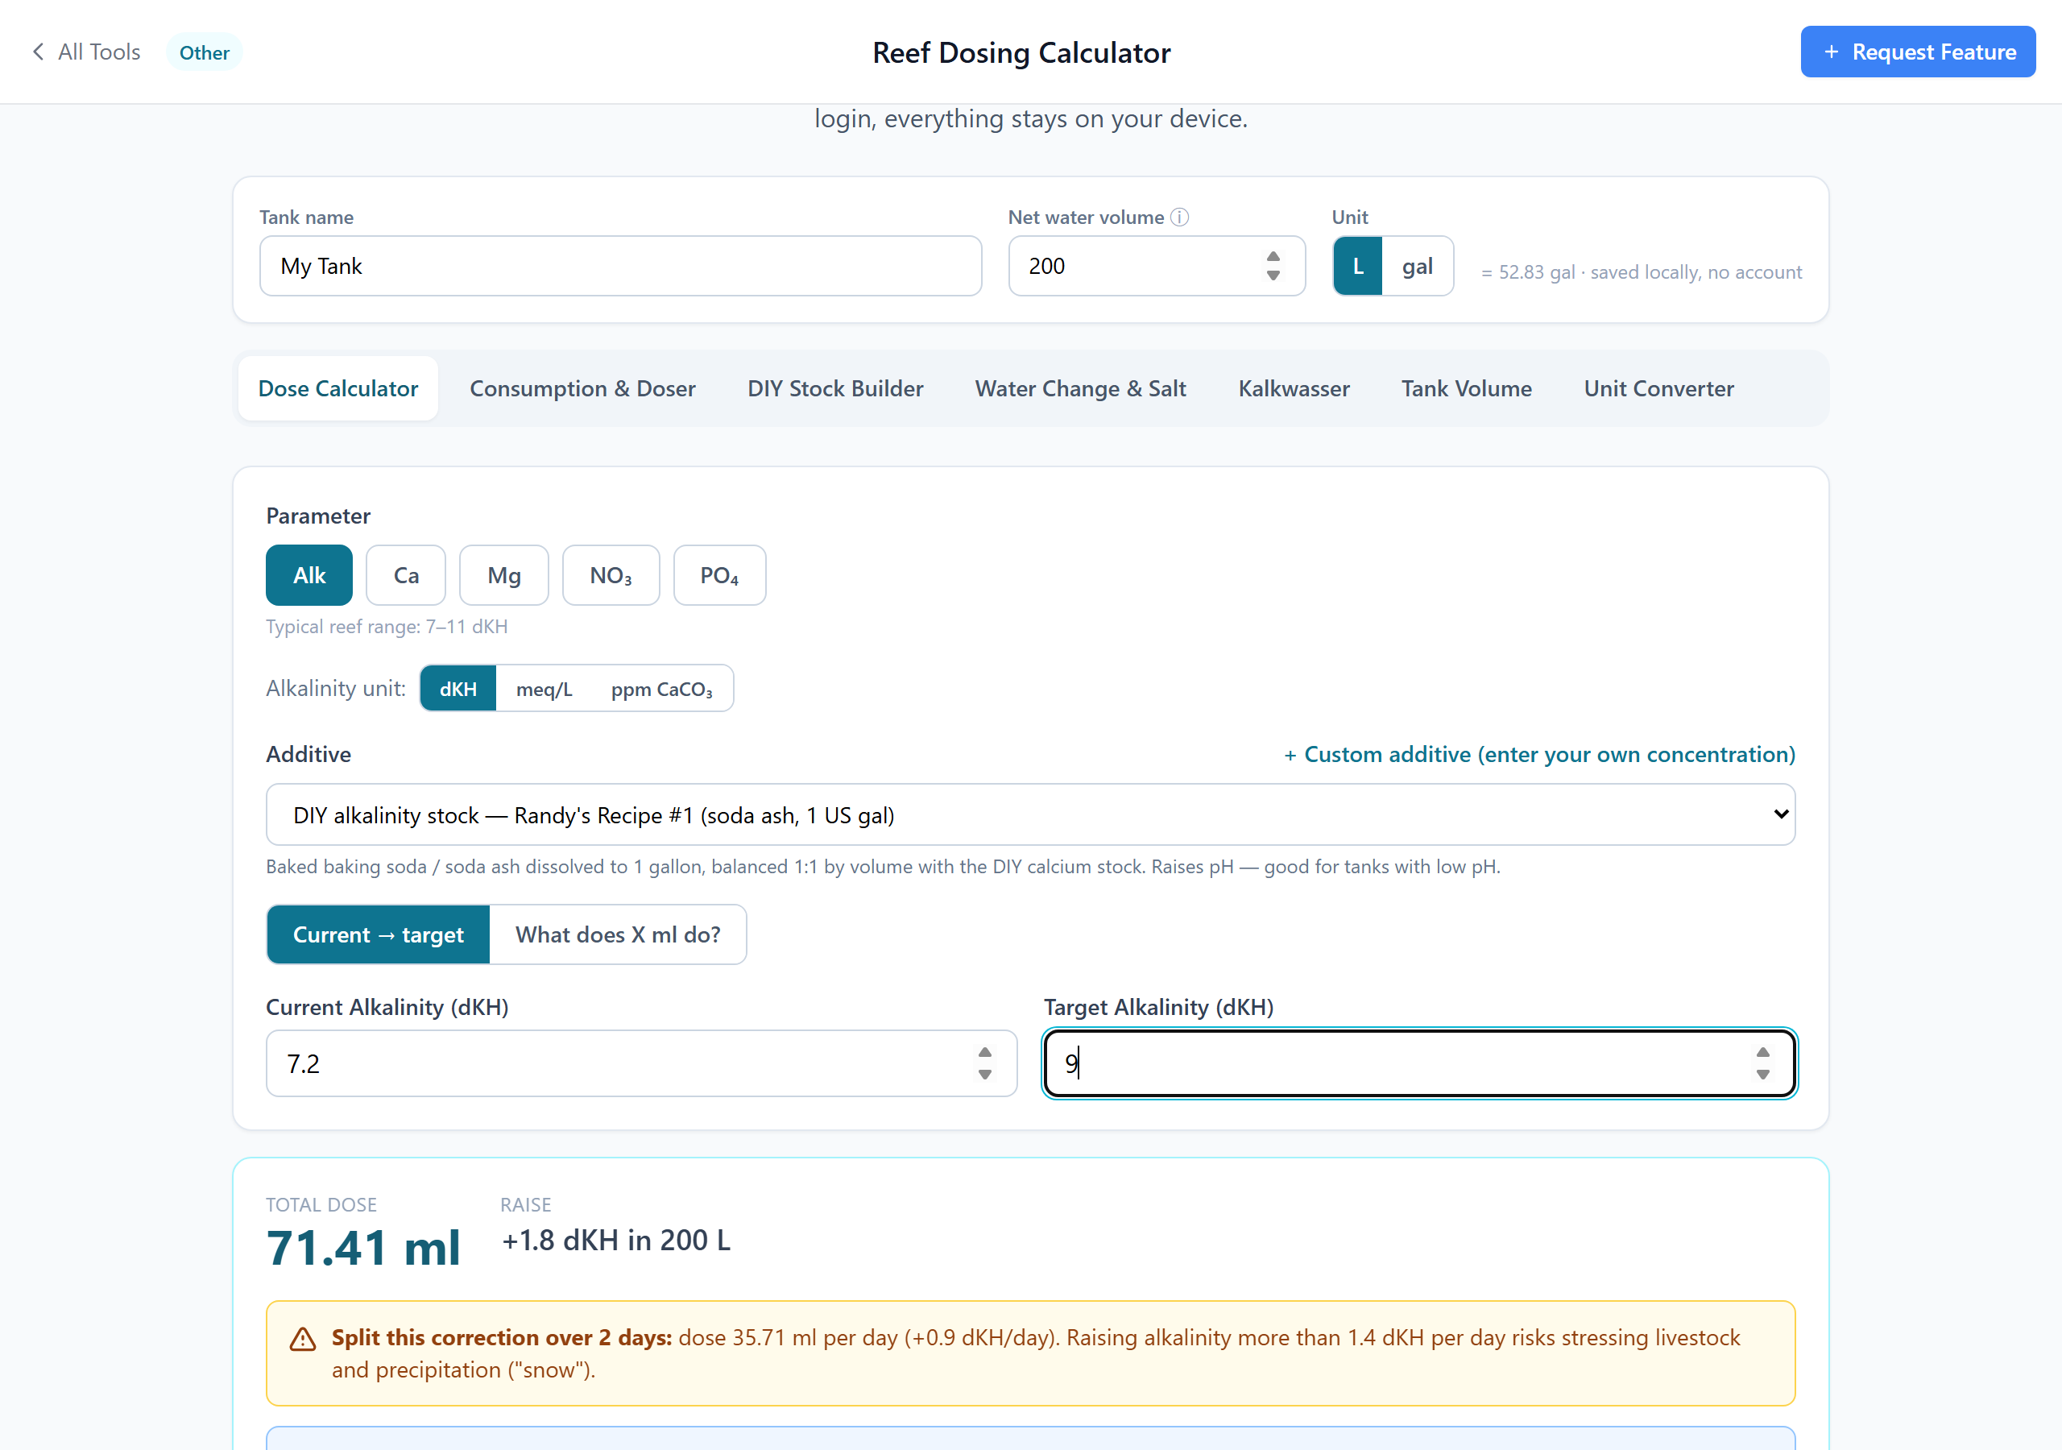
Task: Click the Other category badge
Action: (204, 52)
